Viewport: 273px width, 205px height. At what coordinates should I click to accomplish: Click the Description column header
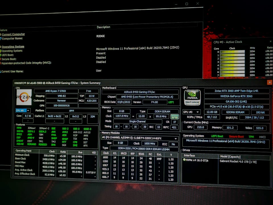(x=104, y=27)
